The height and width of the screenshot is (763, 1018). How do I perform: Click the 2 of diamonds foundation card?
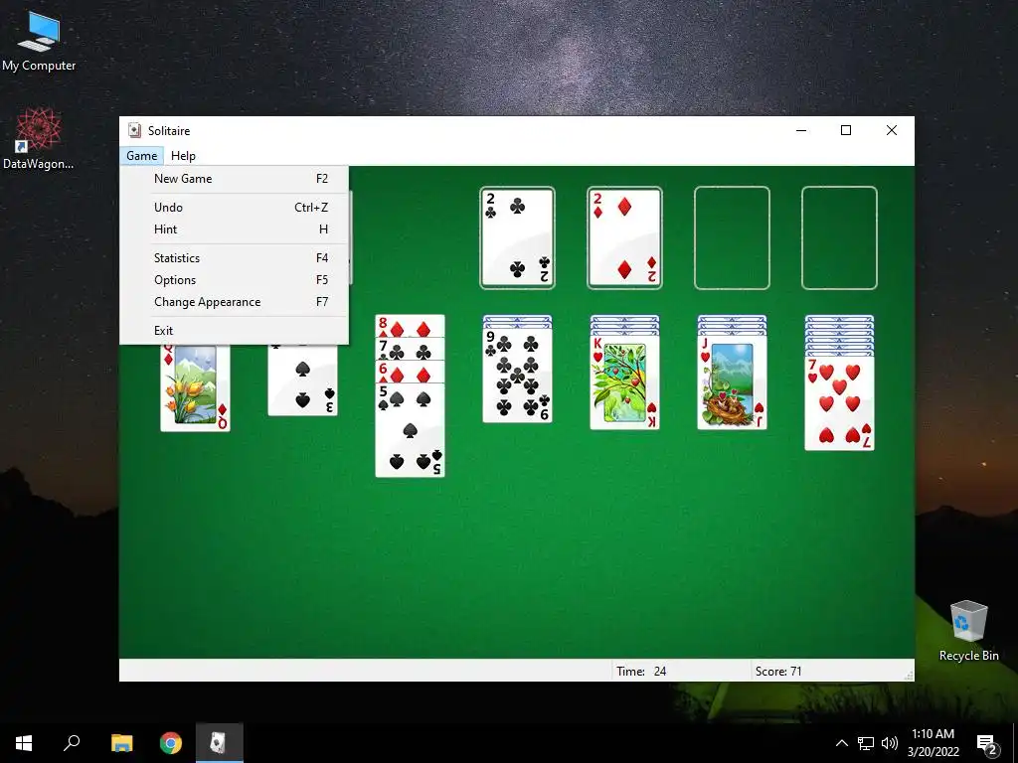[624, 237]
